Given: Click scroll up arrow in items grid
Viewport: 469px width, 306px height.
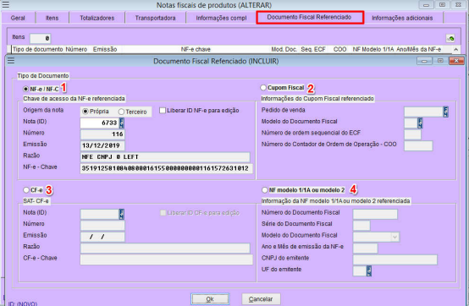Looking at the screenshot, I should click(455, 49).
